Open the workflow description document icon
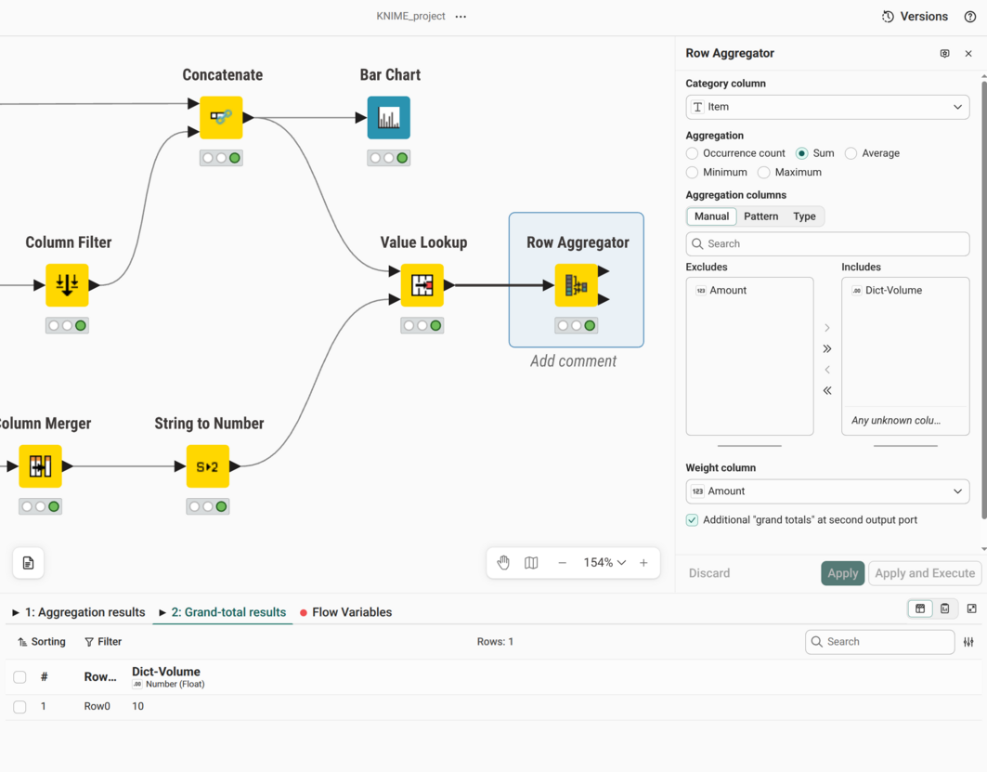The height and width of the screenshot is (772, 987). 29,562
